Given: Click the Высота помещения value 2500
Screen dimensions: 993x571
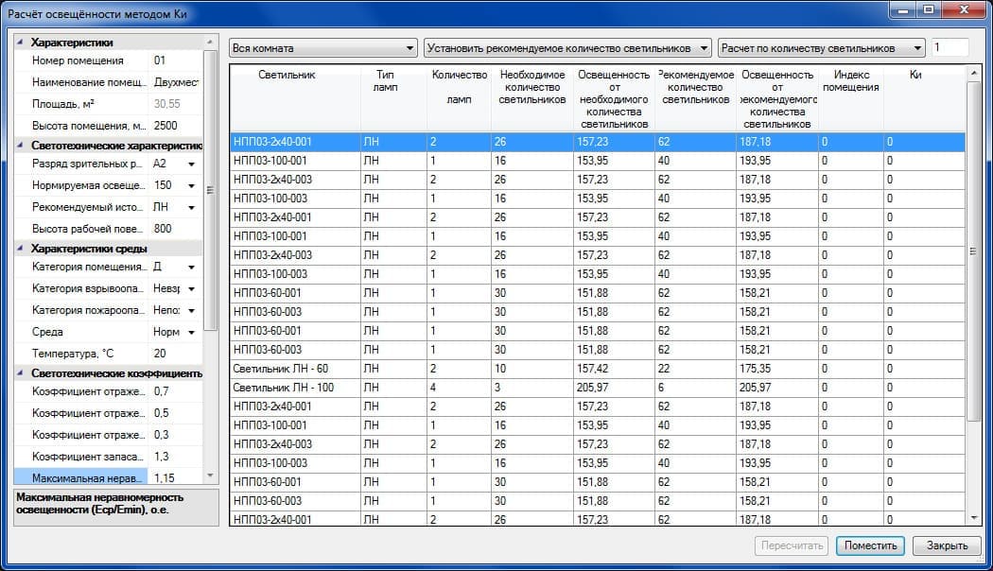Looking at the screenshot, I should tap(175, 126).
